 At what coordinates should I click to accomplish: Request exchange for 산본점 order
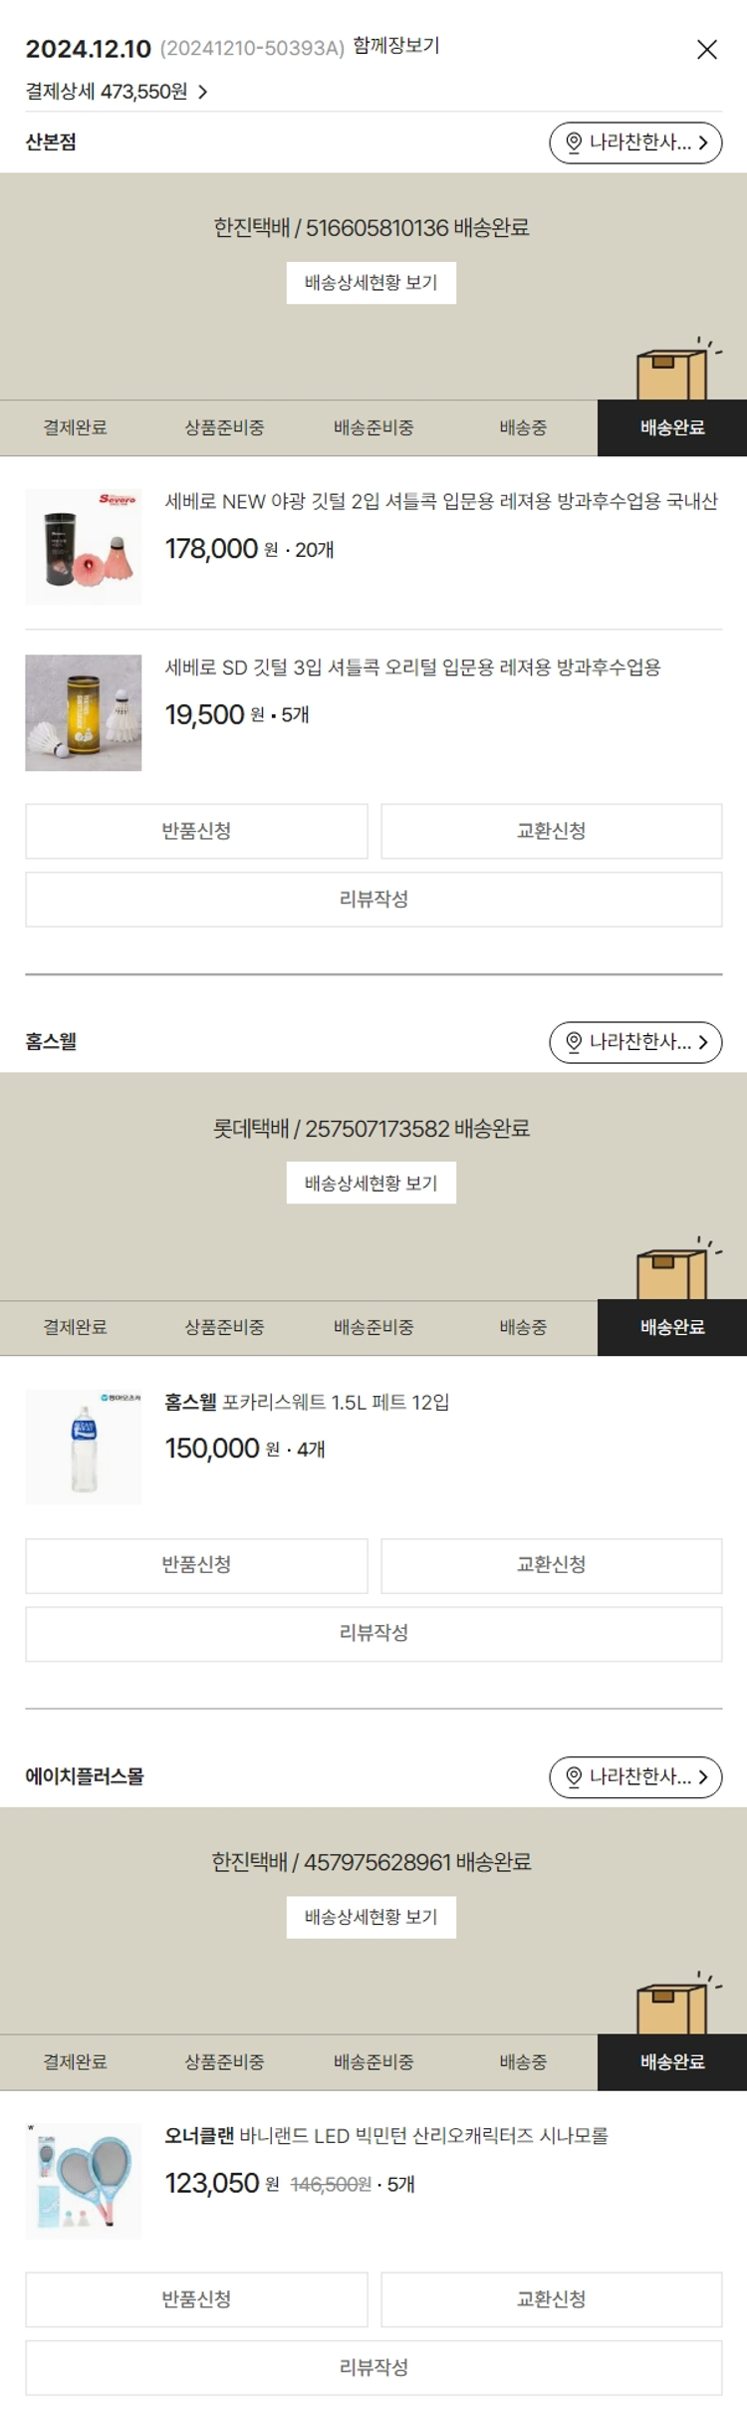pos(551,831)
